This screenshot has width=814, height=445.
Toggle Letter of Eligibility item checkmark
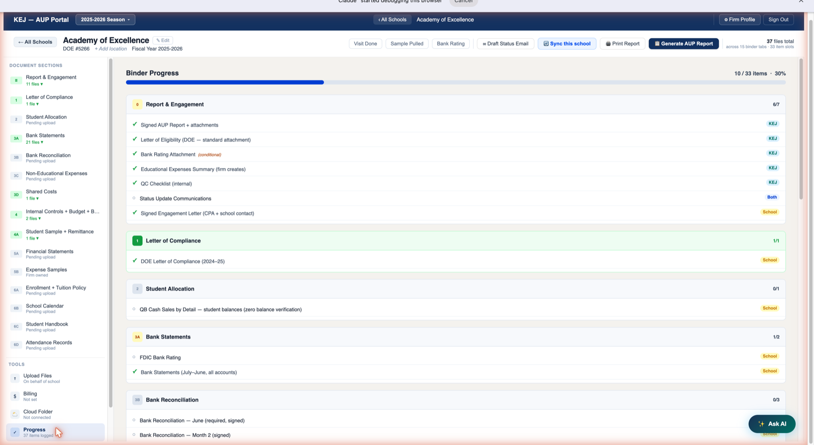coord(135,139)
